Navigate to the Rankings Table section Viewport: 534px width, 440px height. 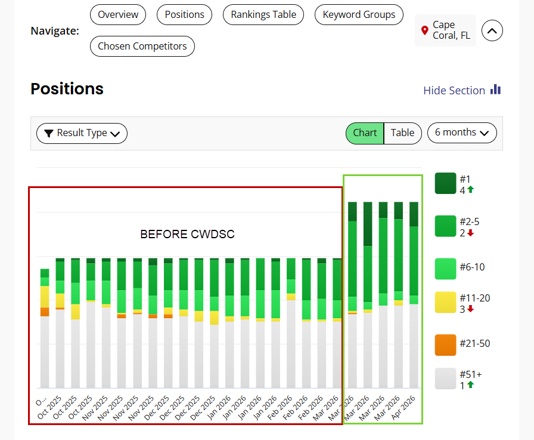[263, 14]
